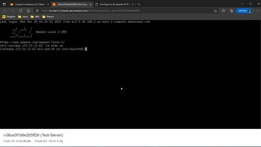Open browser Settings and more menu

(x=258, y=11)
